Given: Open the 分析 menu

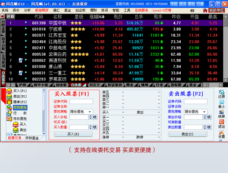Looking at the screenshot, I should point(27,10).
